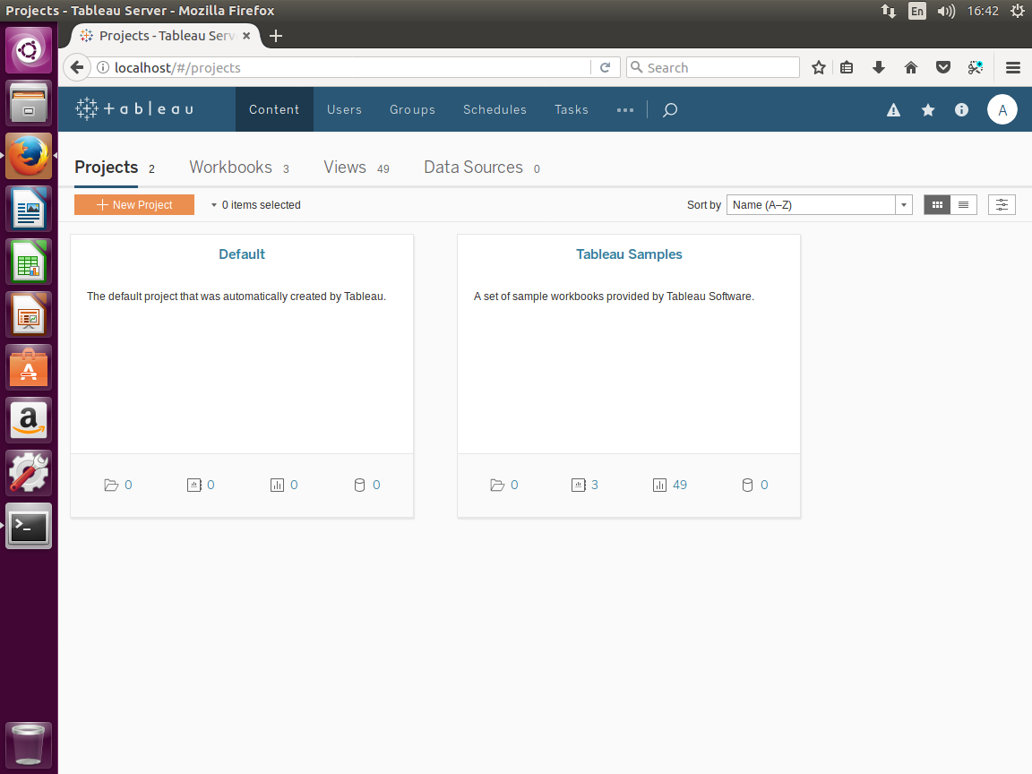Open the Tableau Samples project link

[x=629, y=254]
